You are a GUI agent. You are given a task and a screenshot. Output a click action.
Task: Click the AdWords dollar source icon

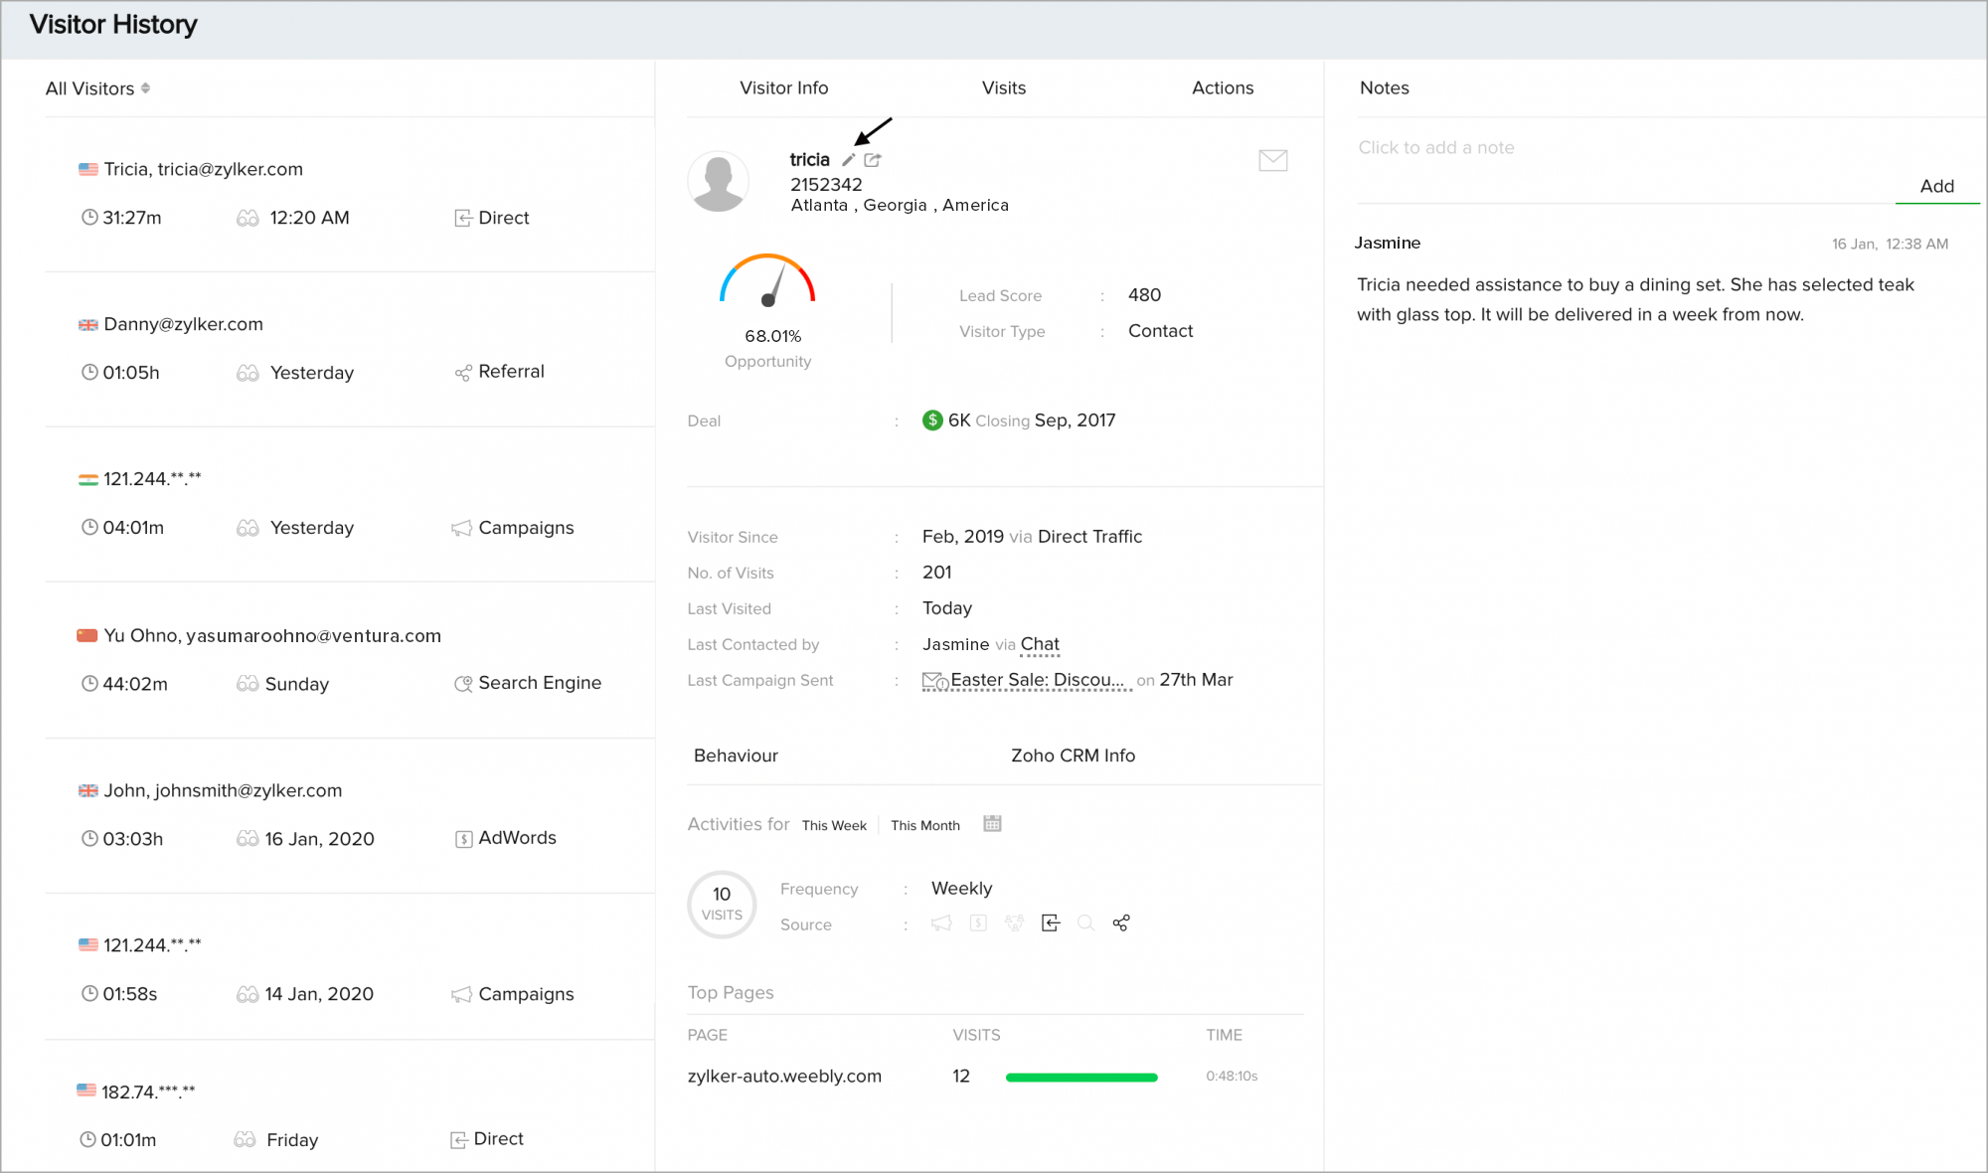coord(978,923)
